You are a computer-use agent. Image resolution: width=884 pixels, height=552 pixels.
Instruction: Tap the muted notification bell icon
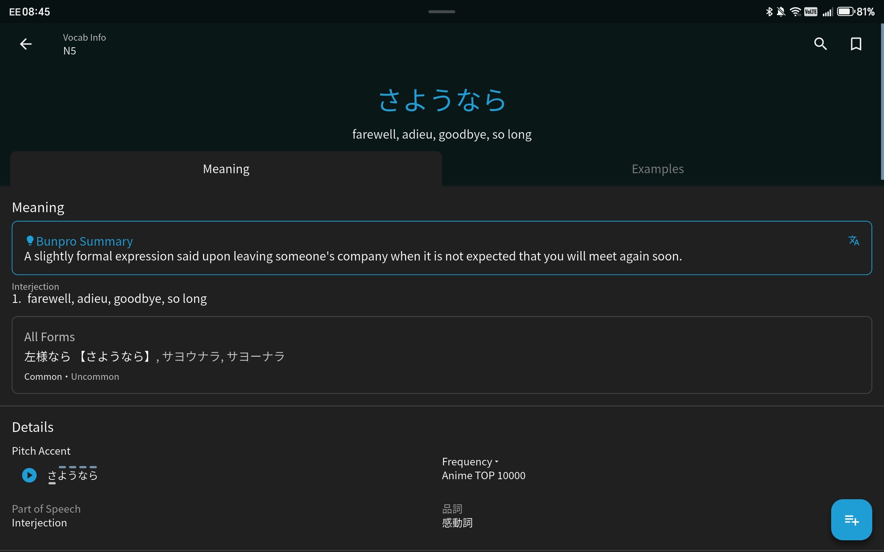[781, 12]
